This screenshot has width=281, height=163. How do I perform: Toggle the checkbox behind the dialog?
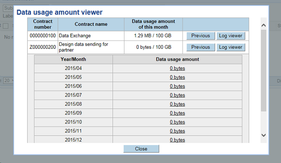point(6,26)
